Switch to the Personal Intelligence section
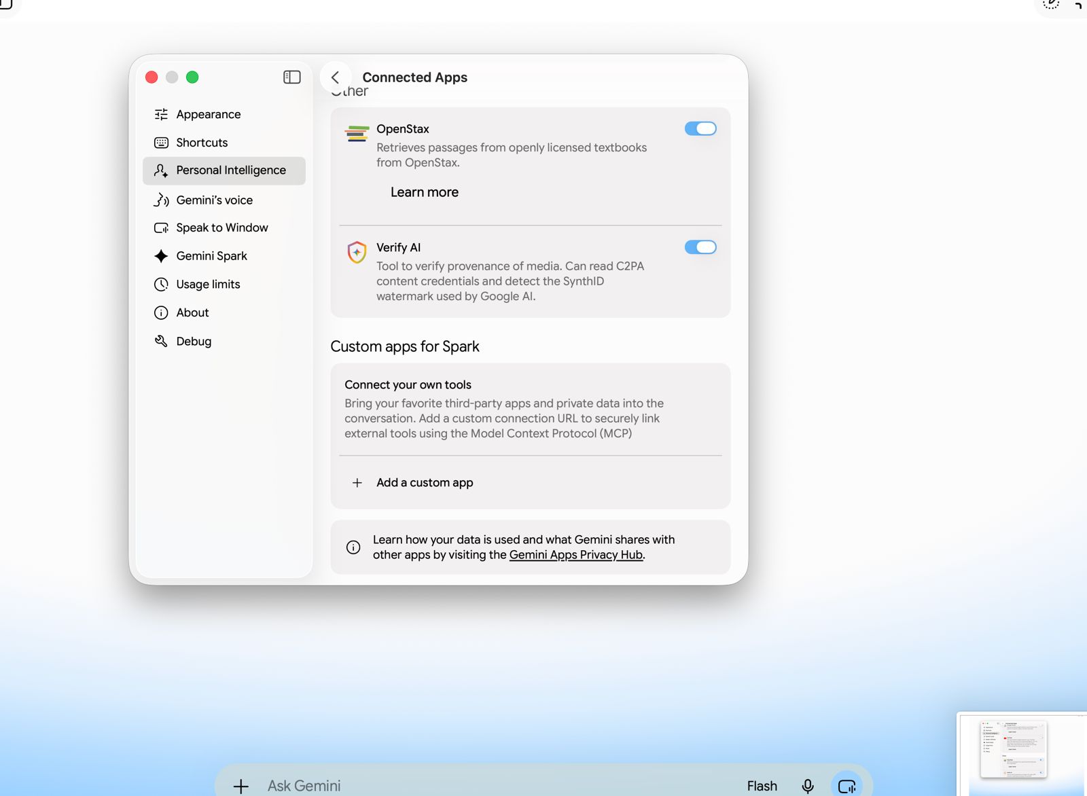1087x796 pixels. click(224, 170)
